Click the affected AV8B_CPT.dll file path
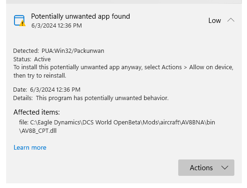Viewport: 247px width, 188px height. (117, 126)
